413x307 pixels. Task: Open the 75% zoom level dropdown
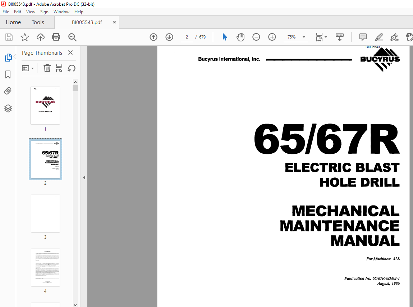(x=304, y=37)
